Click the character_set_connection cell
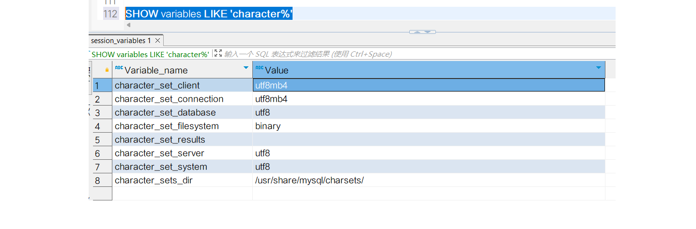This screenshot has height=229, width=696. (182, 99)
